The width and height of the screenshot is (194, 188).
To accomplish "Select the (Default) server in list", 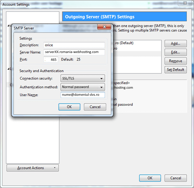I will pos(137,43).
